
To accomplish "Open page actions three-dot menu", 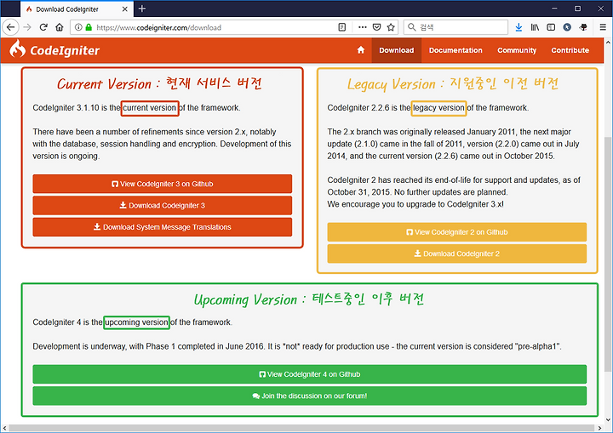I will click(363, 27).
